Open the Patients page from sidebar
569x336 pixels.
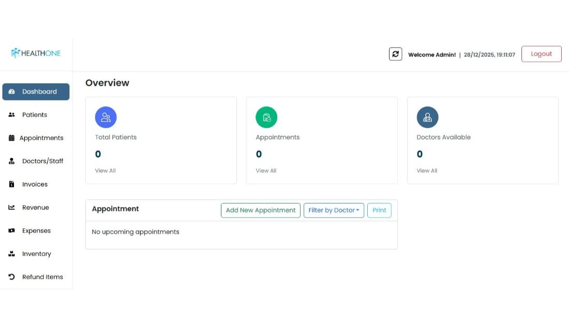click(x=35, y=115)
